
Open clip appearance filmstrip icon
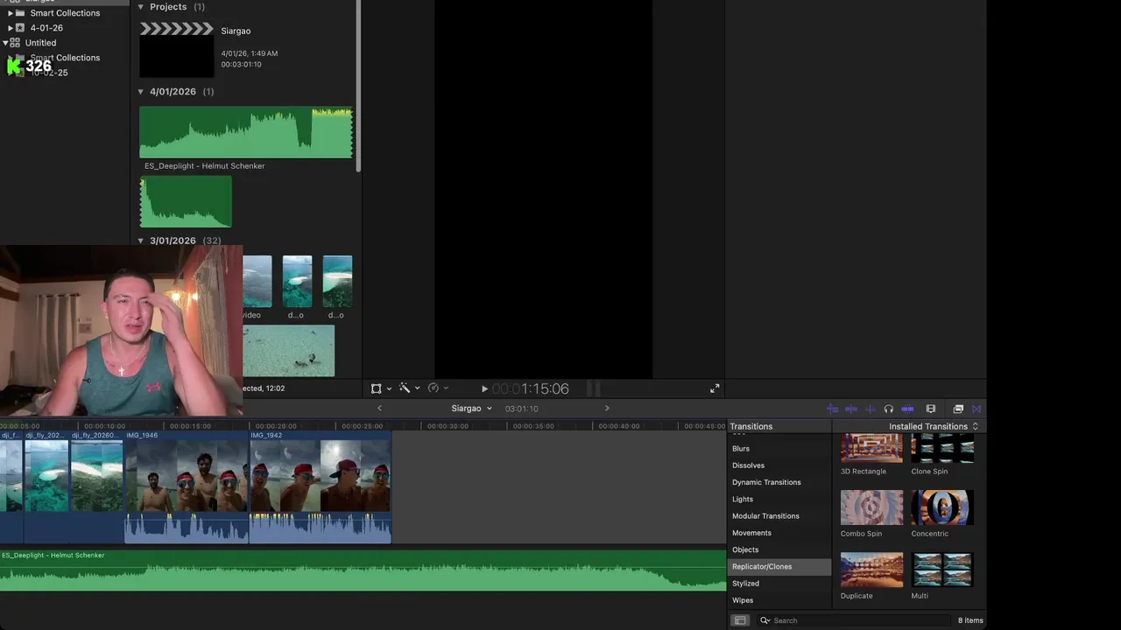coord(931,409)
